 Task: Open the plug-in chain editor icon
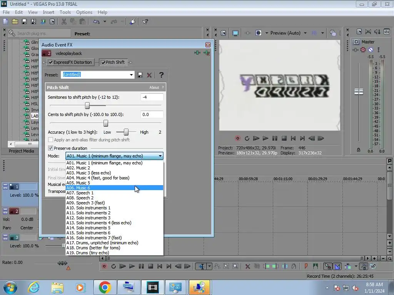pos(197,53)
